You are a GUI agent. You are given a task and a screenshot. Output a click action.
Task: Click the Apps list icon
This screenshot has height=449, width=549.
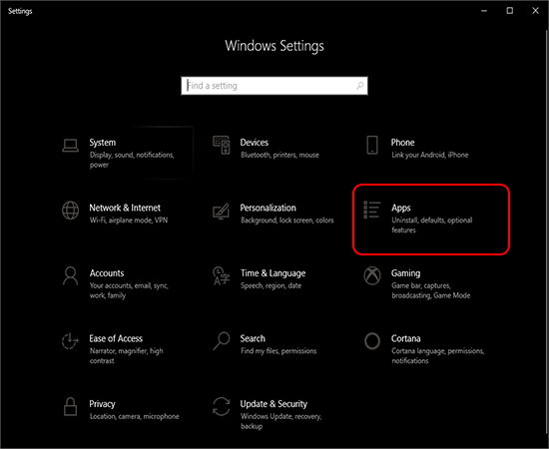[x=372, y=210]
